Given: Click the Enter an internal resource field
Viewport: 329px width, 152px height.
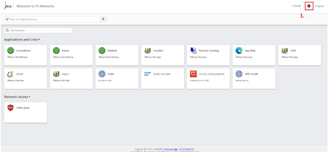Looking at the screenshot, I should tap(53, 19).
